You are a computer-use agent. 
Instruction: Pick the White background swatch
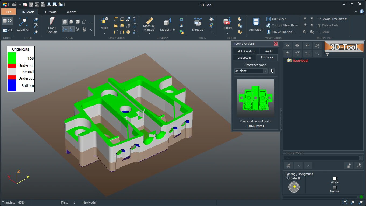(335, 179)
